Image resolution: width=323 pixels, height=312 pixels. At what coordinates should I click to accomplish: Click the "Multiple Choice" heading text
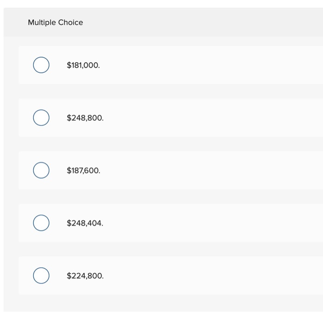[x=55, y=23]
